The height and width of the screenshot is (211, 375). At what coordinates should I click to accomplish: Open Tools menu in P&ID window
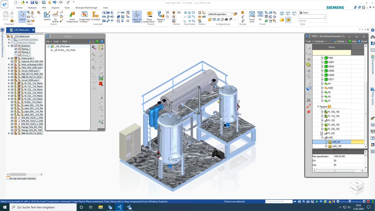tap(309, 41)
